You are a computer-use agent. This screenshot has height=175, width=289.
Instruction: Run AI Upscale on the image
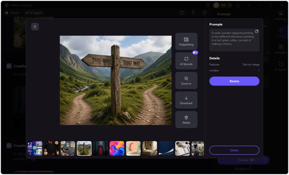tap(186, 61)
